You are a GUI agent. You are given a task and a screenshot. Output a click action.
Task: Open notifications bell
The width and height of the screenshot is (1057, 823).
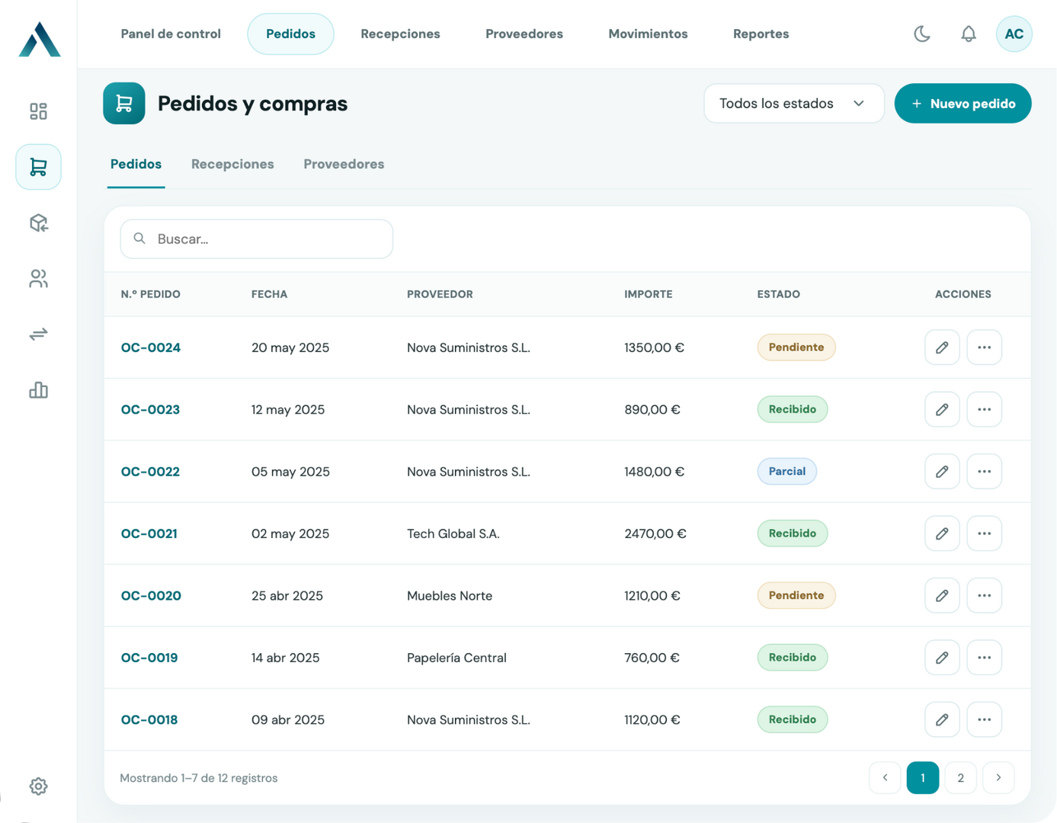969,34
